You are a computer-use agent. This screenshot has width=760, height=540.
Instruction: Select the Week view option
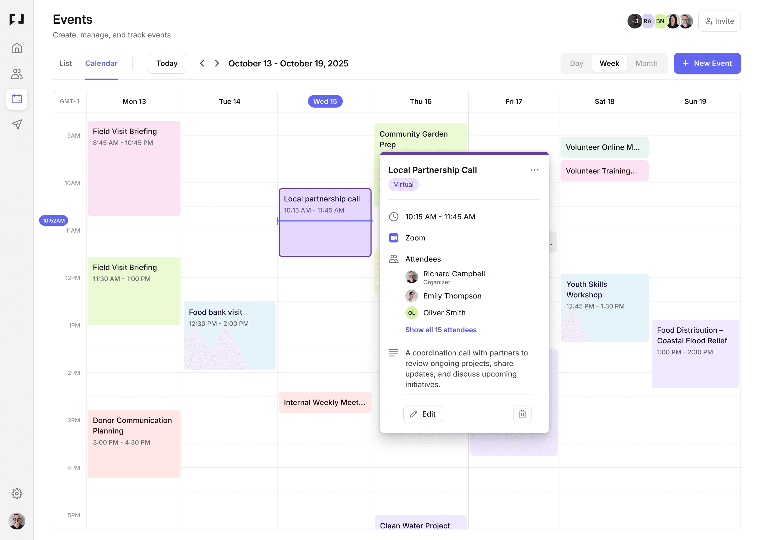pos(609,63)
